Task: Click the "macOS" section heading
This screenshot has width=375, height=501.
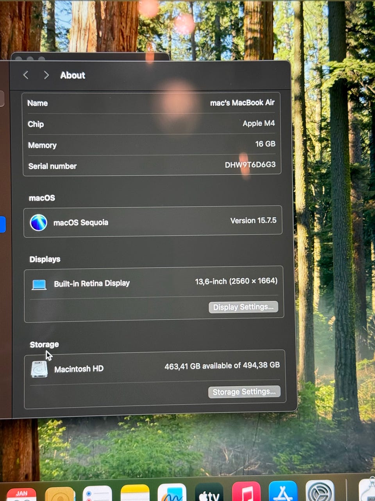Action: [x=42, y=198]
